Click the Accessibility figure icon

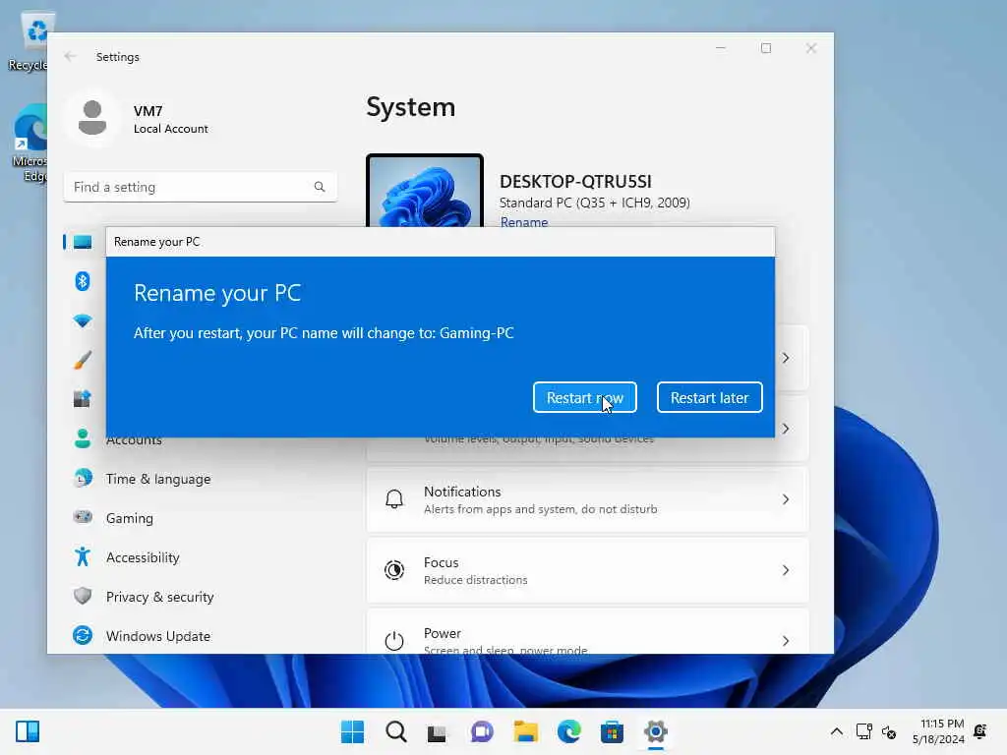click(x=83, y=556)
